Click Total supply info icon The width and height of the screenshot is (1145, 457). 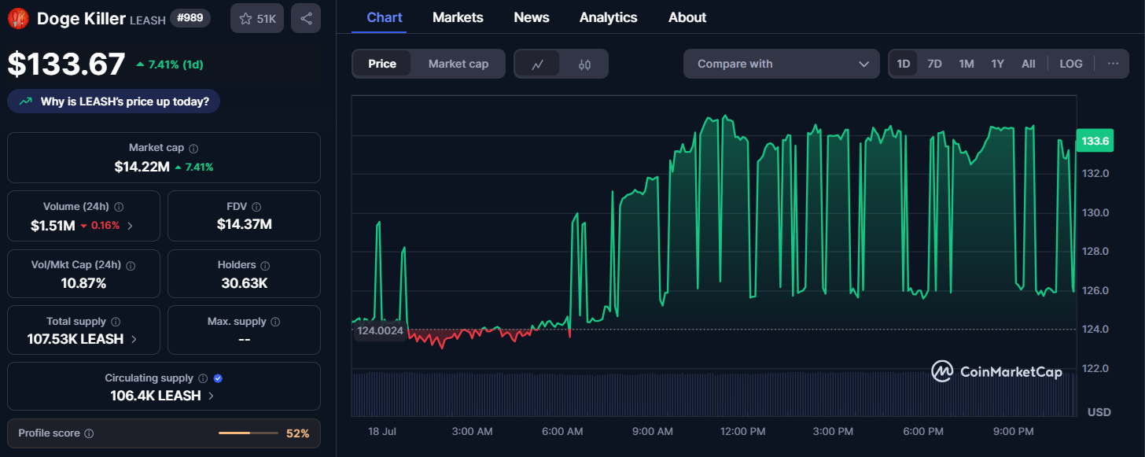tap(116, 322)
